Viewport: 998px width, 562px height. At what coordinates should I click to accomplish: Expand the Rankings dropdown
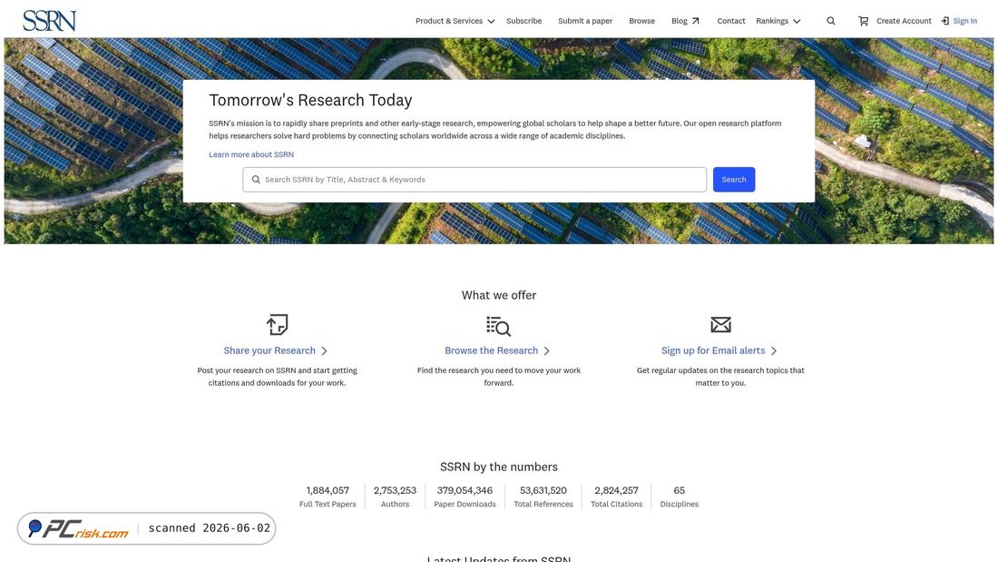tap(778, 21)
